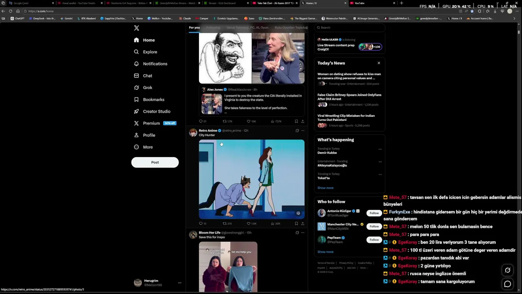The image size is (522, 294).
Task: Show more trends under What's happening
Action: pyautogui.click(x=325, y=188)
